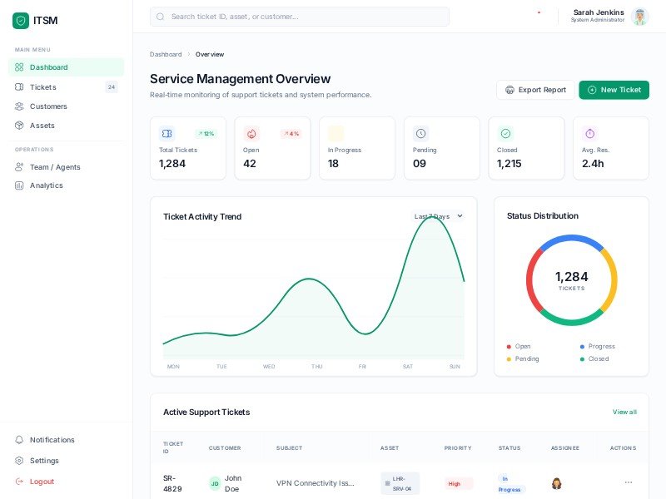
Task: Click the red Open legend dot
Action: click(x=509, y=346)
